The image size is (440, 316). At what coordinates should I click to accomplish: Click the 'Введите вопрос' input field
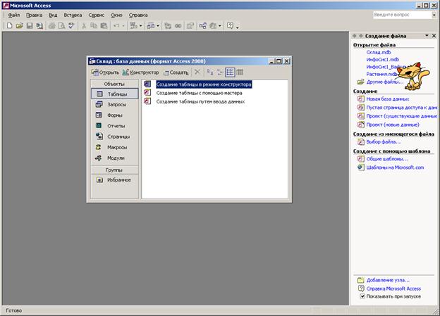coord(403,15)
